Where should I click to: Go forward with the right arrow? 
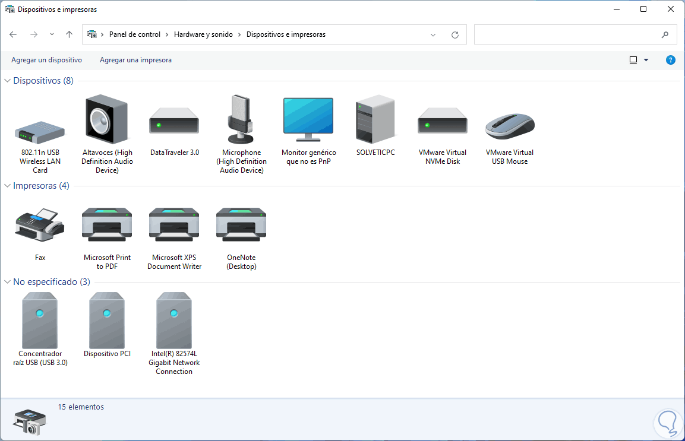(x=34, y=34)
